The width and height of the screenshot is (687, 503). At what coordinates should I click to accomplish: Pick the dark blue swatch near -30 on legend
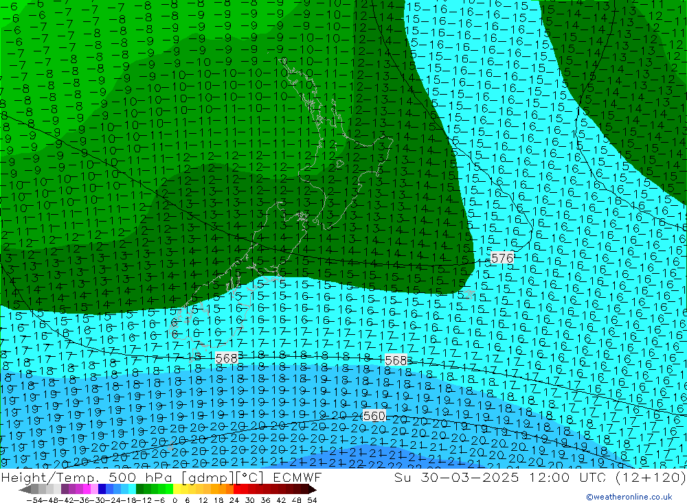(x=102, y=489)
